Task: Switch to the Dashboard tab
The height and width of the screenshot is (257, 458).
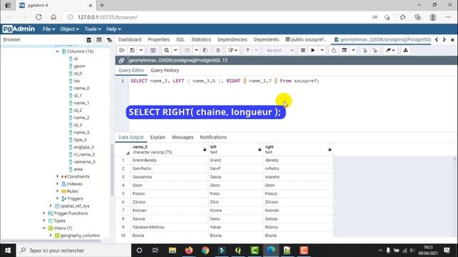Action: point(130,40)
